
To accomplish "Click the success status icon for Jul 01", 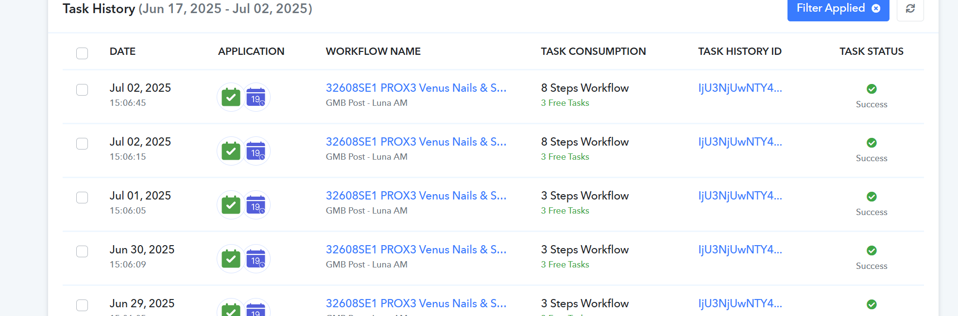I will tap(872, 197).
